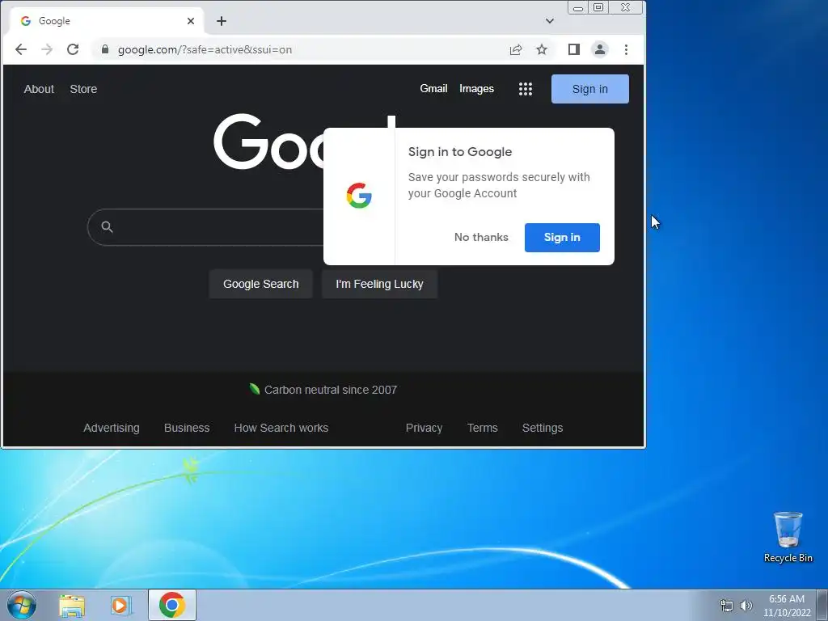Screen dimensions: 828x621
Task: Select the Google tab
Action: pyautogui.click(x=106, y=21)
